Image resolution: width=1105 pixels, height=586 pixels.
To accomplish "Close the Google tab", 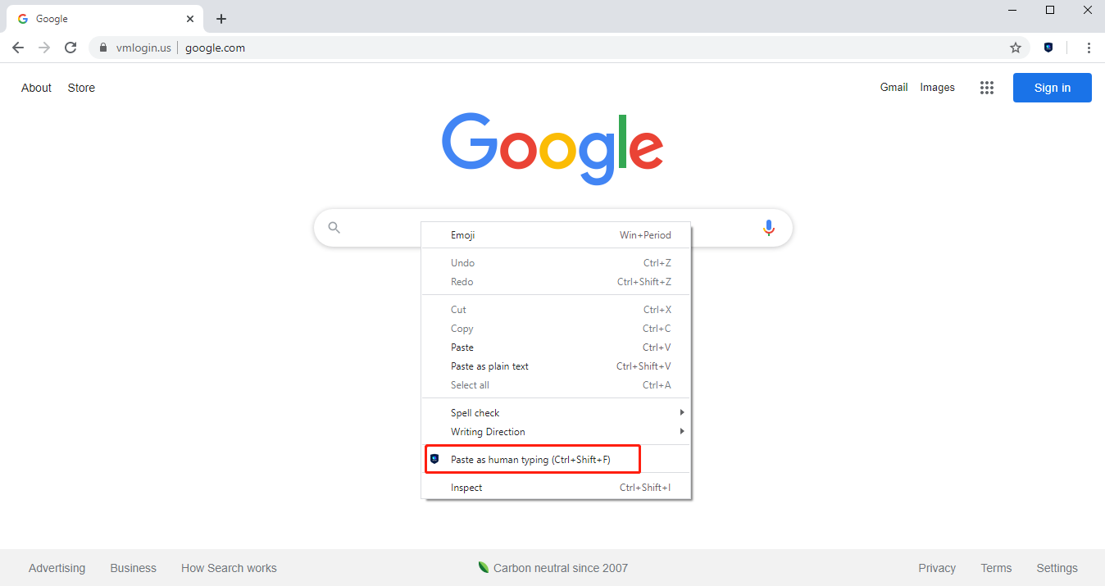I will point(190,19).
